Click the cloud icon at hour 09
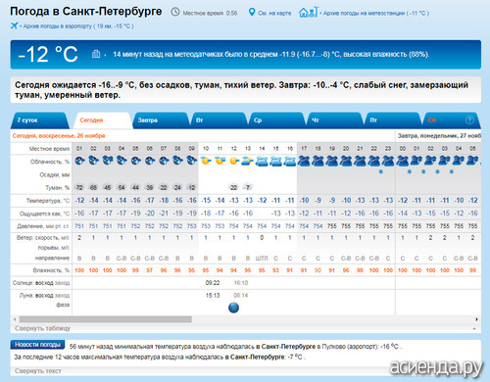490x382 pixels. (192, 161)
